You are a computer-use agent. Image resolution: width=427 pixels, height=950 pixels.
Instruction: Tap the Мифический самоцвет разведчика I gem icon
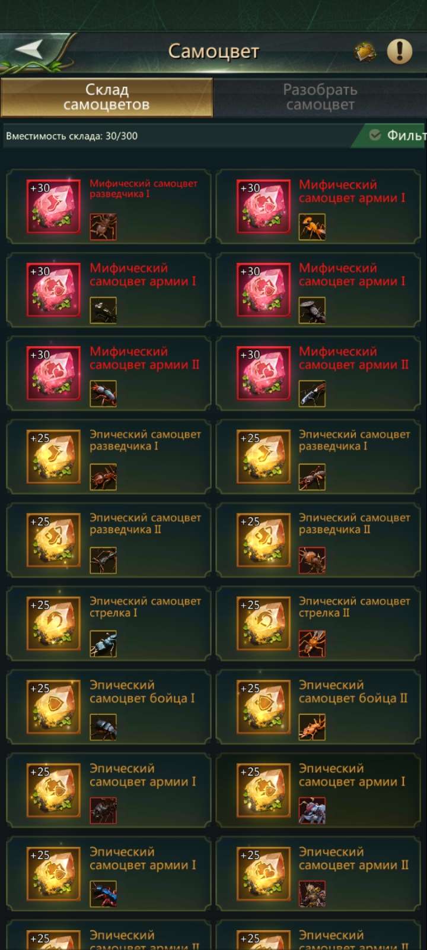(53, 205)
